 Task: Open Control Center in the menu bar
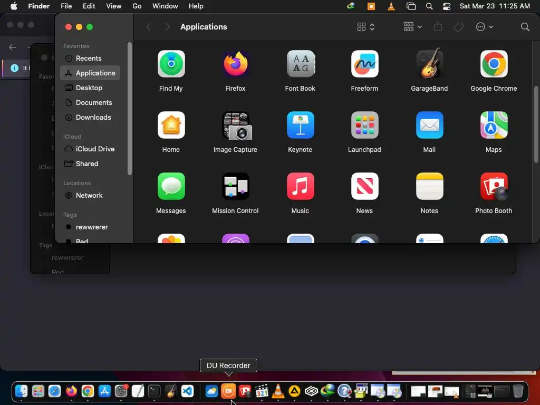(447, 6)
